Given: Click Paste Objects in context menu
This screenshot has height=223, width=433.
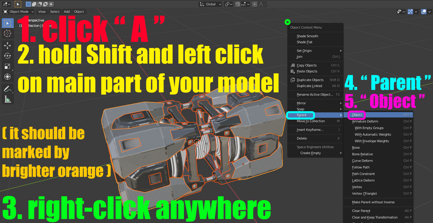Looking at the screenshot, I should (x=315, y=71).
